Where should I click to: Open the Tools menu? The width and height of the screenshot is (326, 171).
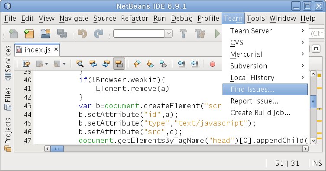[256, 18]
